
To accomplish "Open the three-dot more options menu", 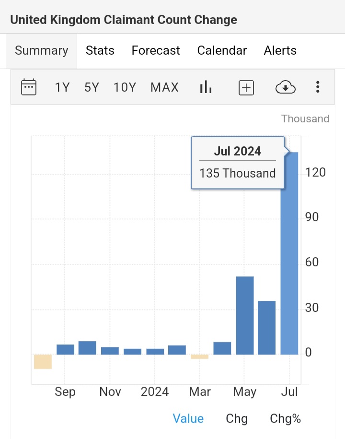I will coord(317,87).
